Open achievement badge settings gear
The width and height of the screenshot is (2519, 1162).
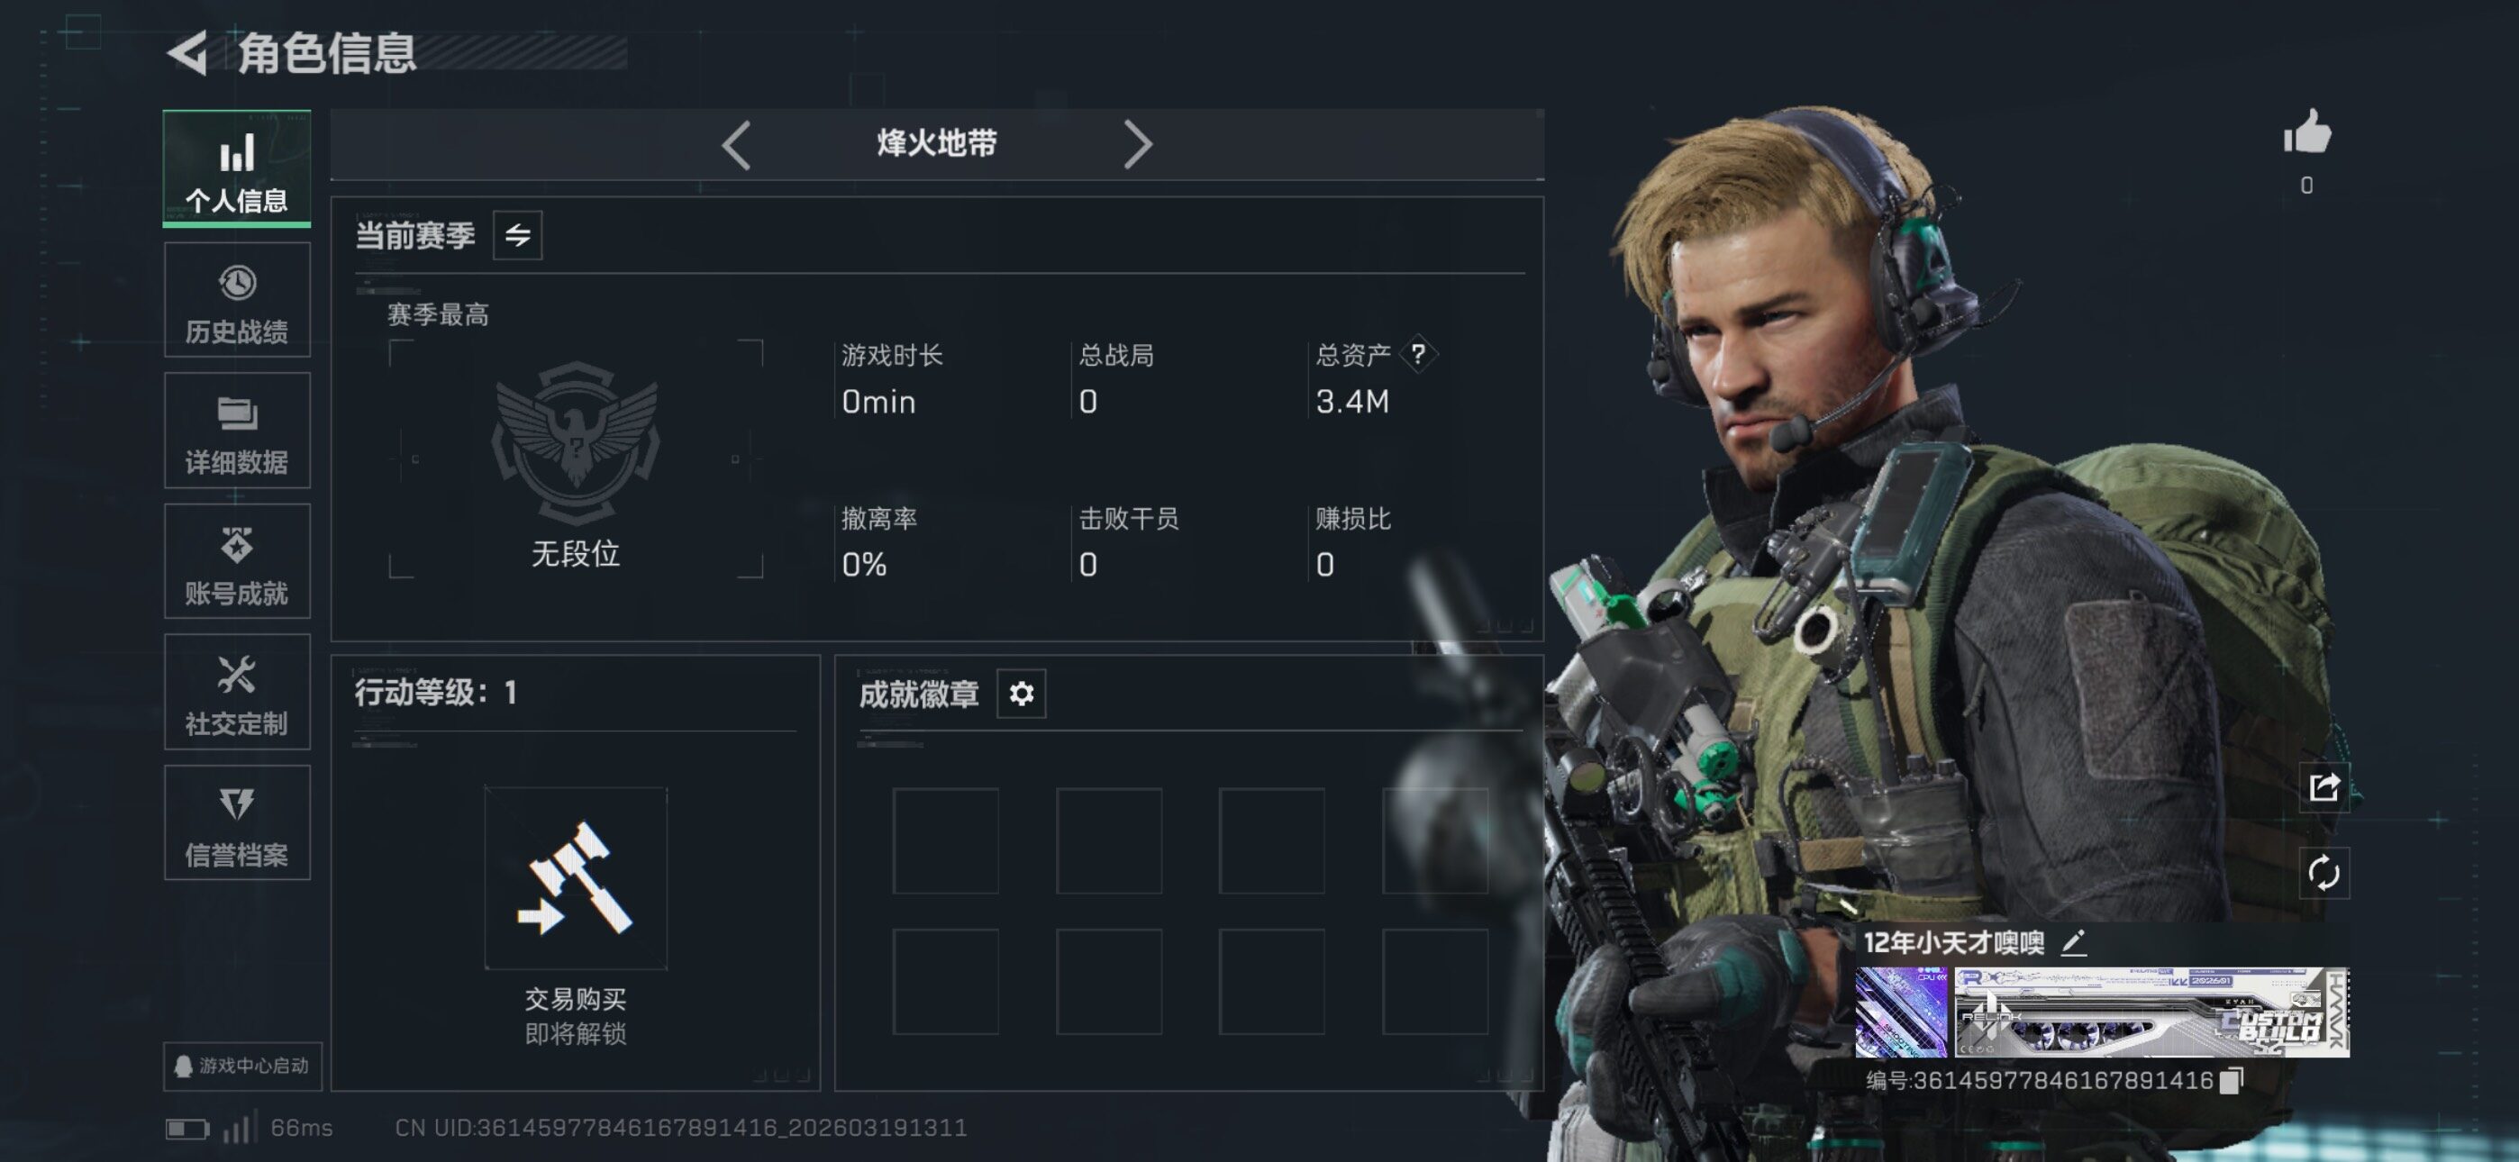1021,694
